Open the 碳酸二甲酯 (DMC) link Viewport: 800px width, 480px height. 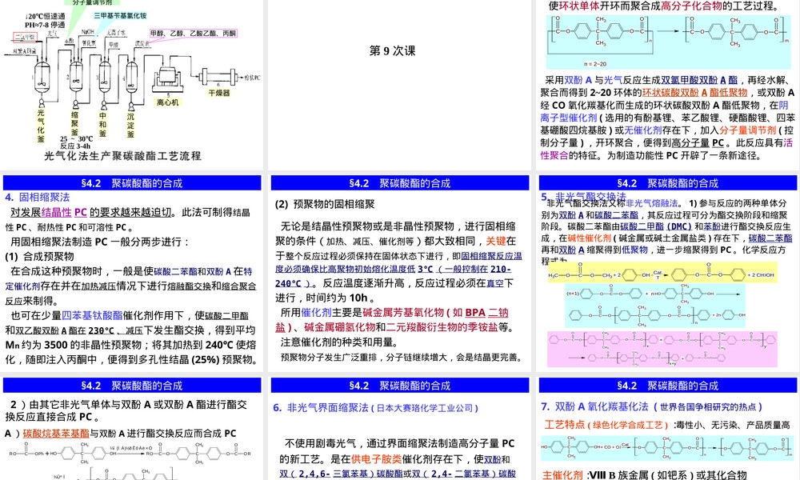656,226
